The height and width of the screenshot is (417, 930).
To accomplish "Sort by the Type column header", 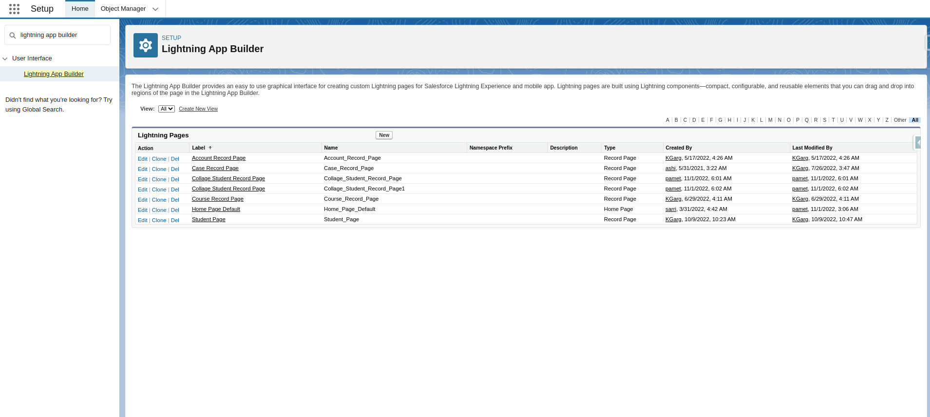I will tap(609, 148).
